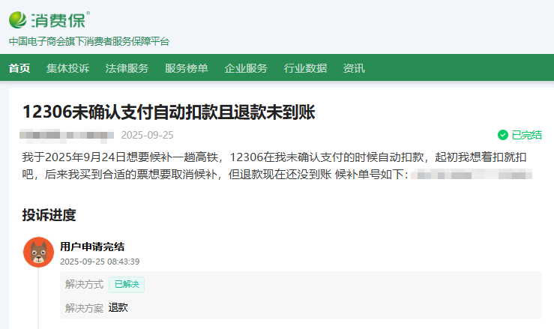The height and width of the screenshot is (329, 554).
Task: Click the blurred username next to the date
Action: click(x=67, y=136)
